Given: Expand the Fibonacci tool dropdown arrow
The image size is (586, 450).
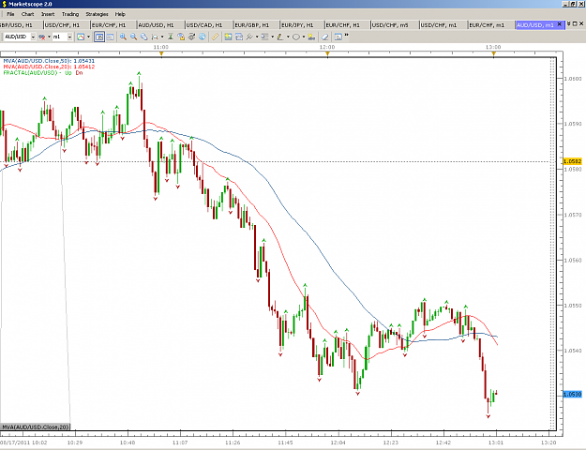Looking at the screenshot, I should tap(273, 37).
